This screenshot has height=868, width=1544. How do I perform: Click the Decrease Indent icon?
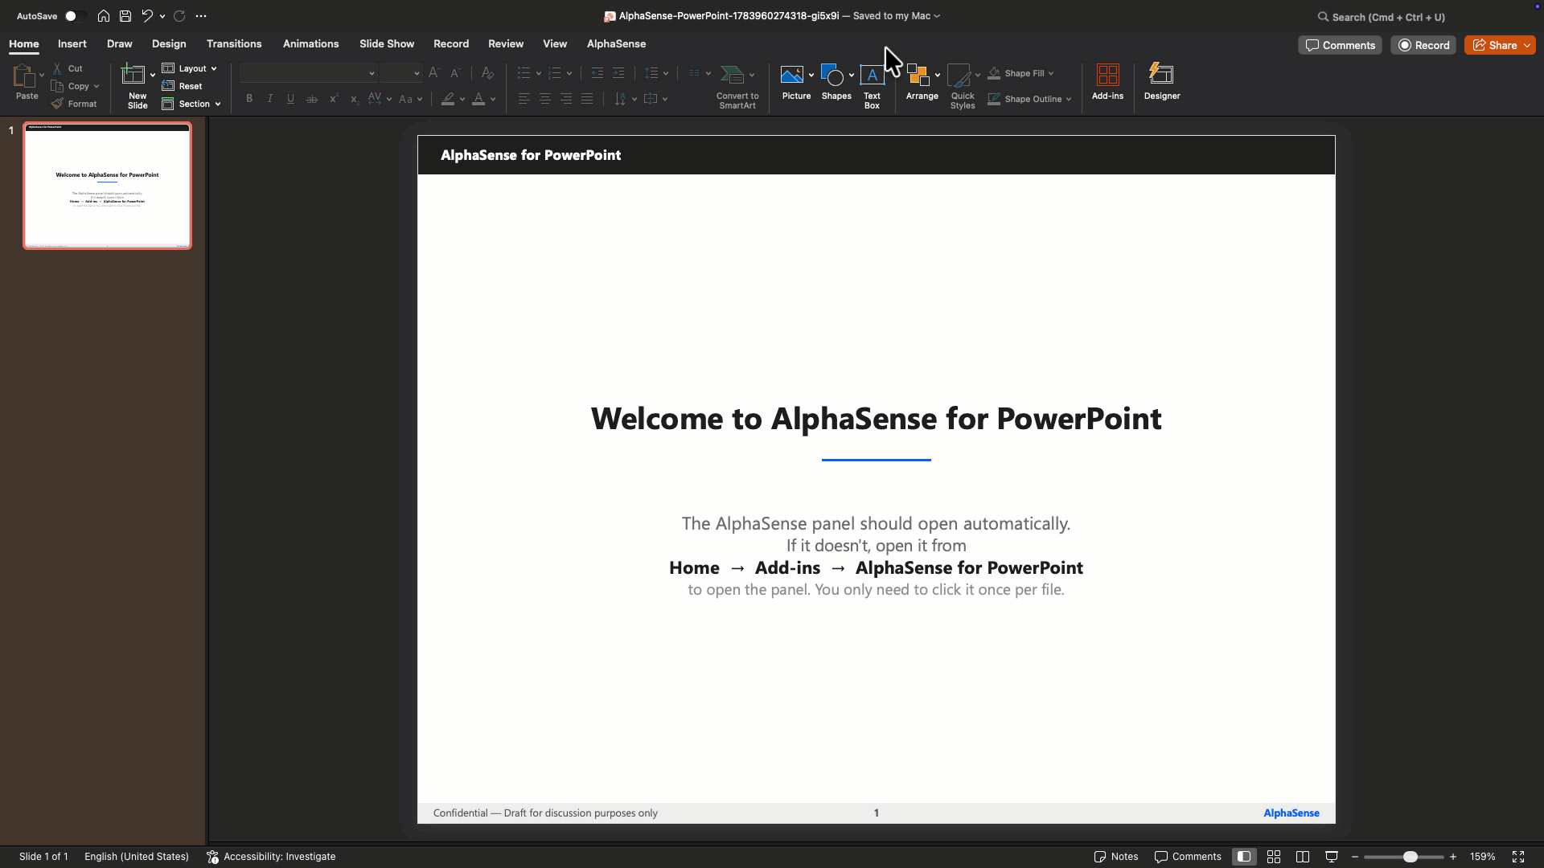click(x=597, y=73)
